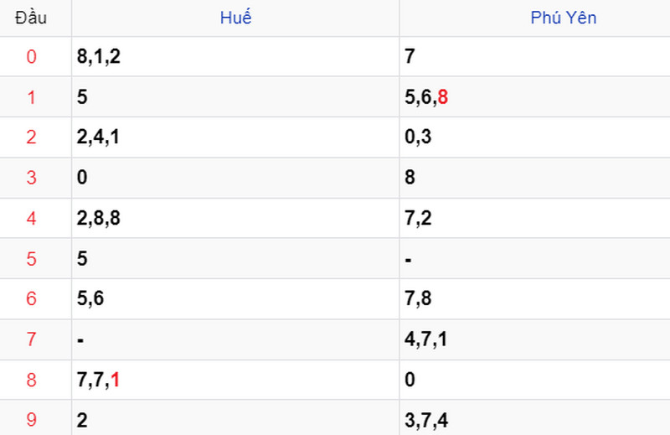Select the red 6 in Đầu column
Image resolution: width=670 pixels, height=435 pixels.
pyautogui.click(x=31, y=298)
